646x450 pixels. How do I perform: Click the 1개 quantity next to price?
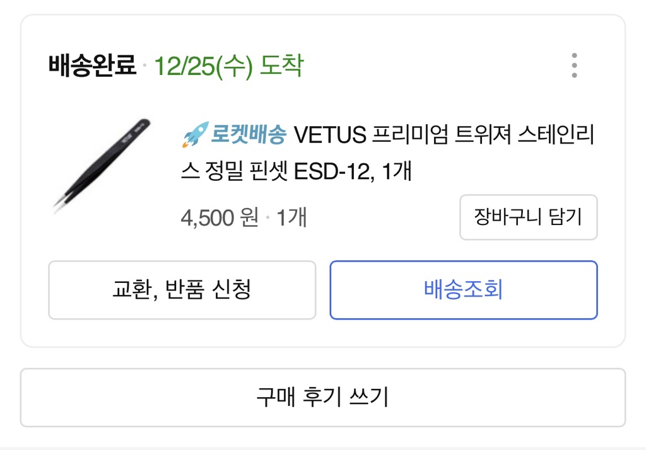pos(291,217)
